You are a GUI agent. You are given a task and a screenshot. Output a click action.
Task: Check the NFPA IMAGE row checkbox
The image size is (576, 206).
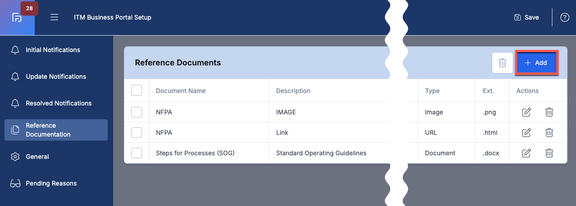137,112
